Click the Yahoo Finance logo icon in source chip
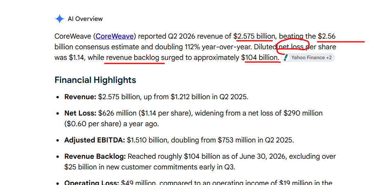375x185 pixels. (x=286, y=57)
